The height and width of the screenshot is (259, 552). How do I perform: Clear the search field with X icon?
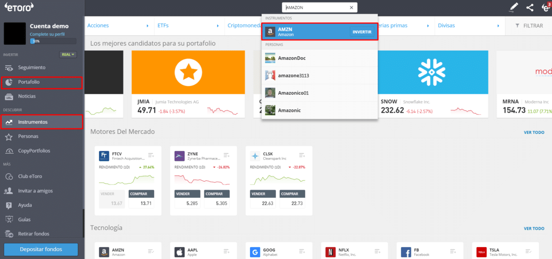pos(351,8)
